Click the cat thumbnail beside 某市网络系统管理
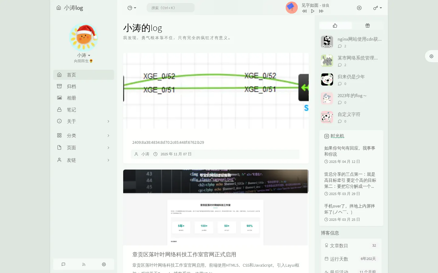 (327, 61)
